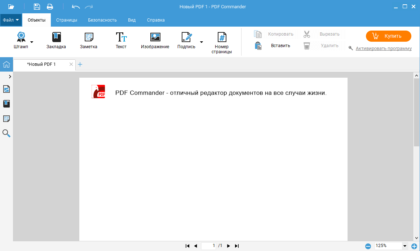Select the *Новый PDF 1 document tab
Viewport: 420px width, 251px height.
[x=41, y=64]
